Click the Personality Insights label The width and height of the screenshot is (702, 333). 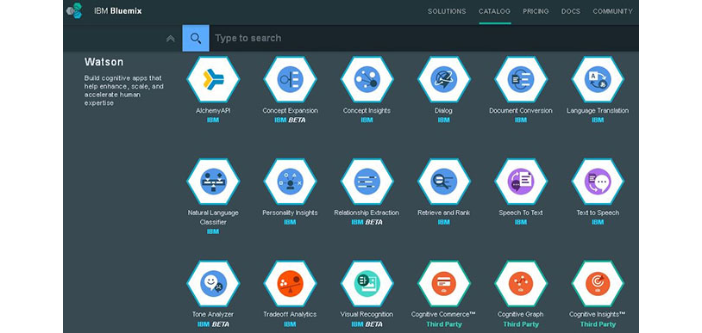pyautogui.click(x=290, y=213)
